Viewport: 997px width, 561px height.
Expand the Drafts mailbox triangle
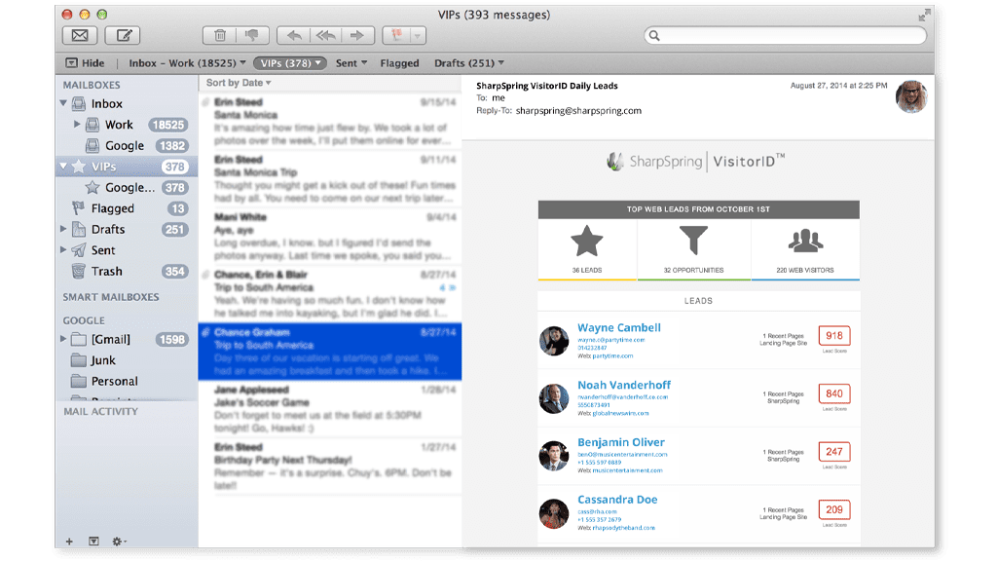pyautogui.click(x=63, y=229)
